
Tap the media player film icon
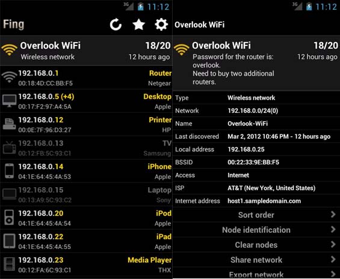[x=9, y=264]
